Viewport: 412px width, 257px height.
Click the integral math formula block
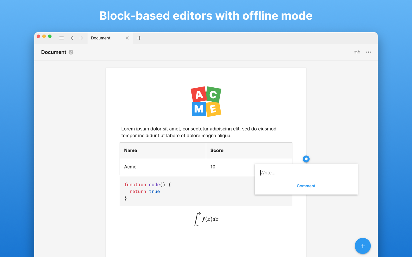[206, 219]
